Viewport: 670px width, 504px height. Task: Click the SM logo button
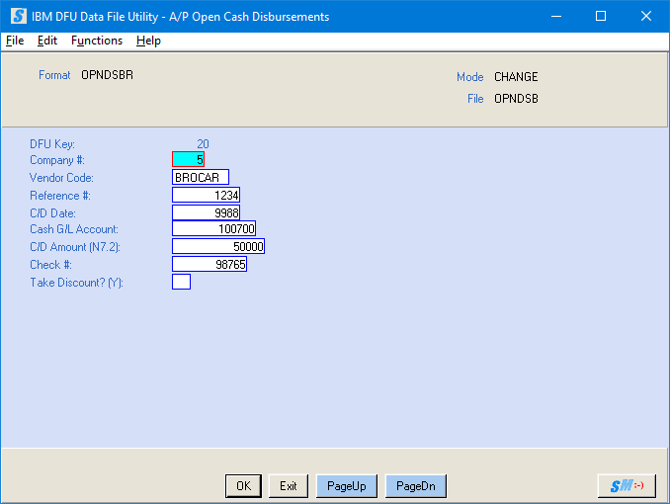pos(627,486)
